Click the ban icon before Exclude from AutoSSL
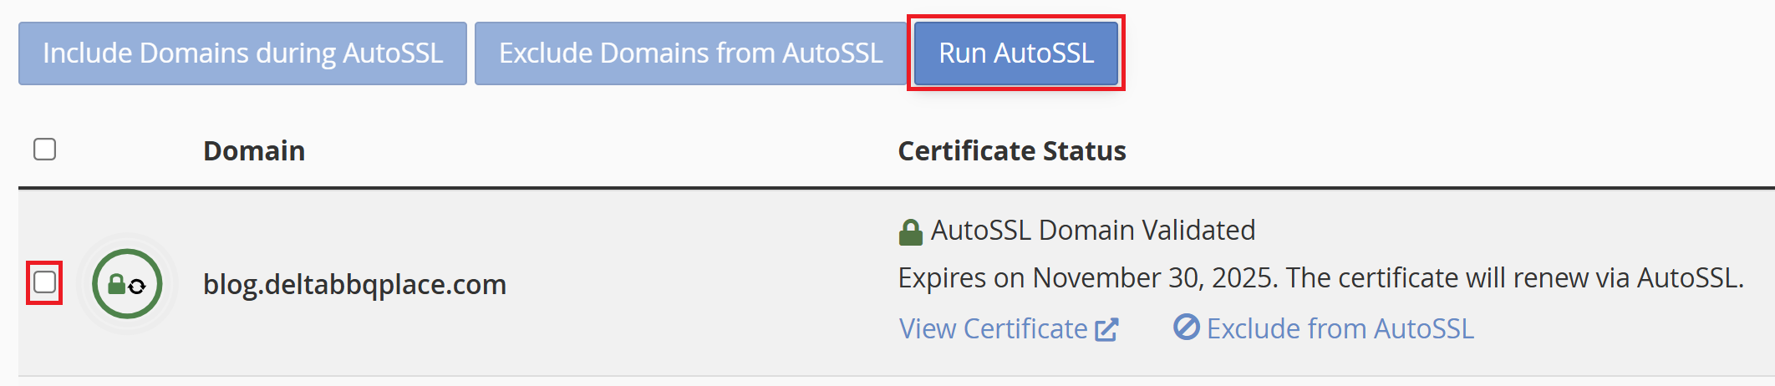 1186,328
